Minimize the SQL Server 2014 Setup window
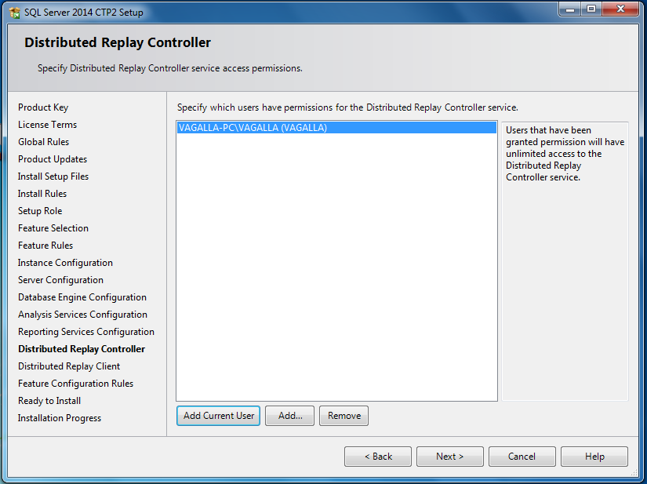This screenshot has height=484, width=647. click(570, 9)
